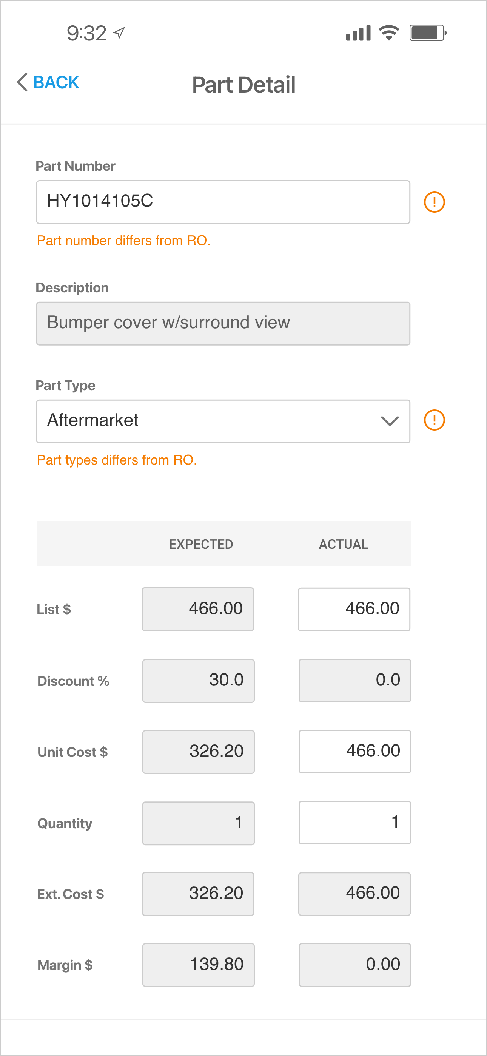Tap the cellular signal bars icon
This screenshot has height=1056, width=487.
pos(358,33)
